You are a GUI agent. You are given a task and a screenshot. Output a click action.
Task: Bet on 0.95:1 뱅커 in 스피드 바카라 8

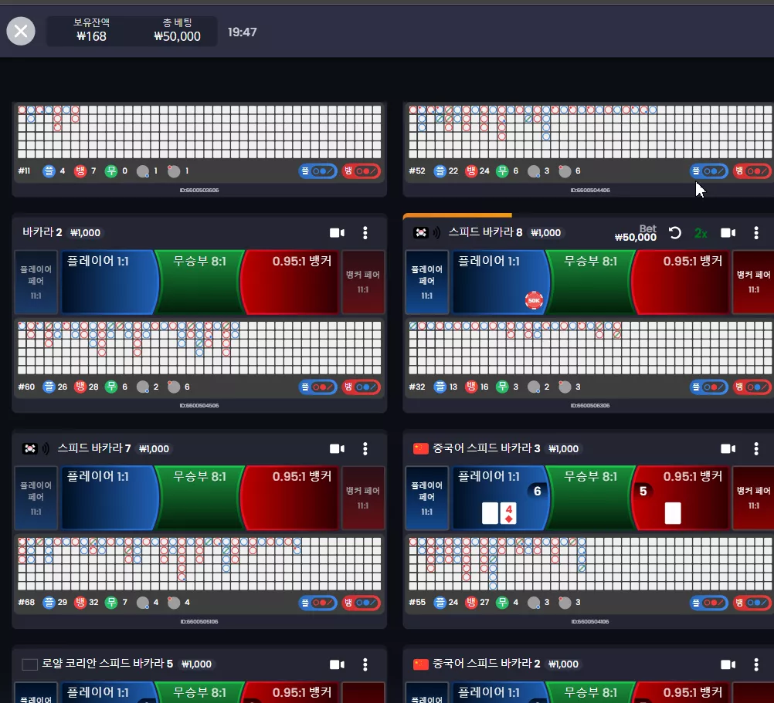681,282
